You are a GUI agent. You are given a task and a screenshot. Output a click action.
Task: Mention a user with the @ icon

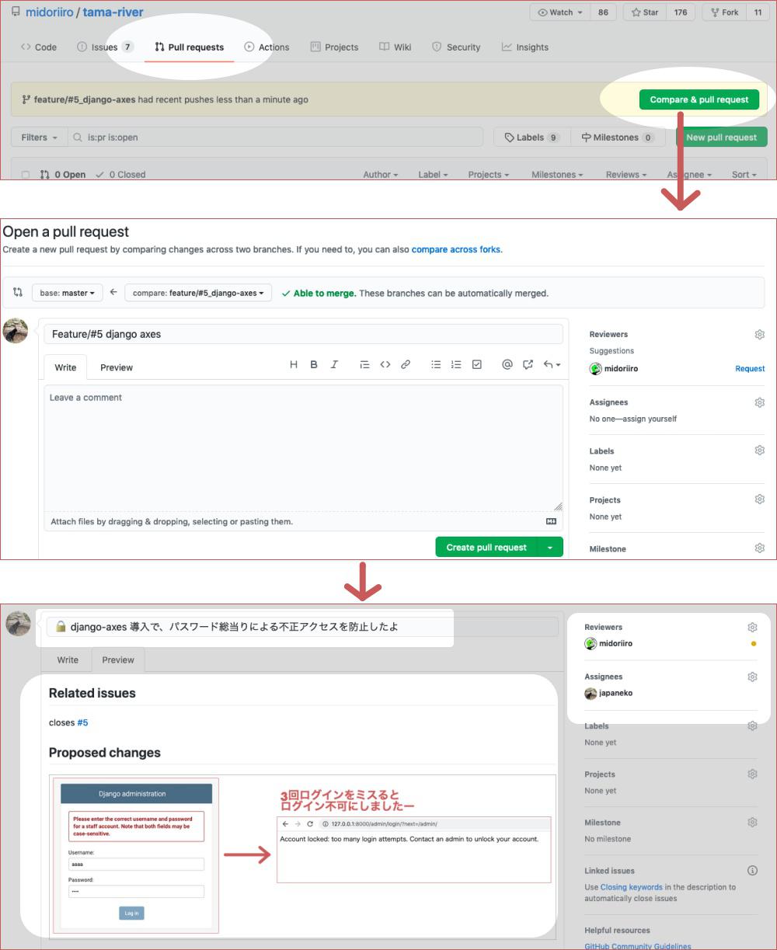(507, 364)
